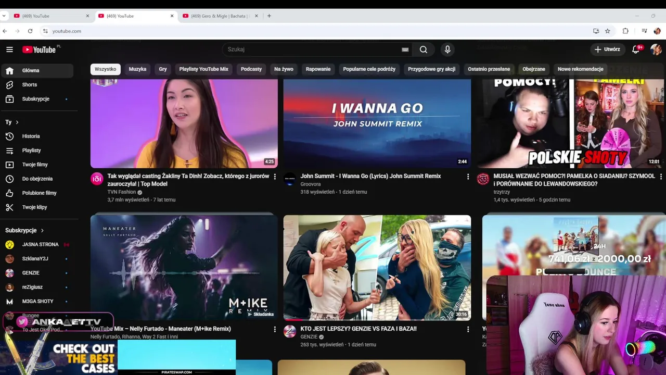
Task: Open Playlisty in the sidebar
Action: point(37,151)
